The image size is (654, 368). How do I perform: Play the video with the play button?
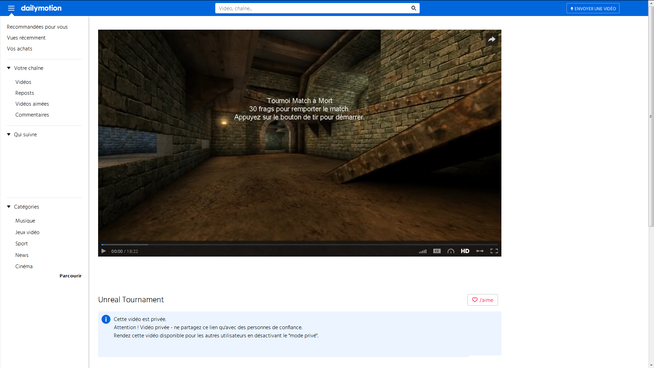pos(104,251)
